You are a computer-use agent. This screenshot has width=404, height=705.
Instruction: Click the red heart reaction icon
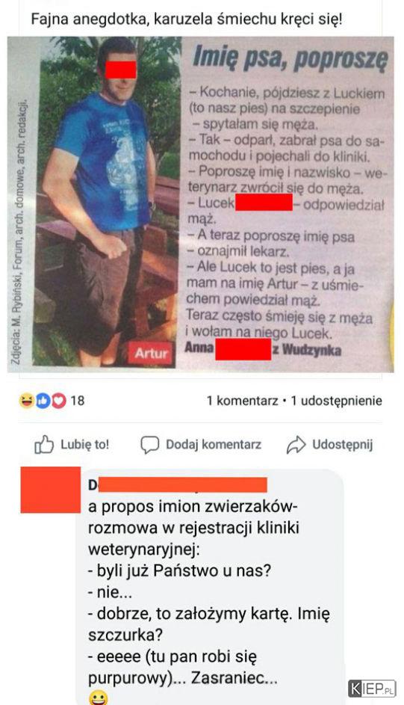pyautogui.click(x=59, y=400)
